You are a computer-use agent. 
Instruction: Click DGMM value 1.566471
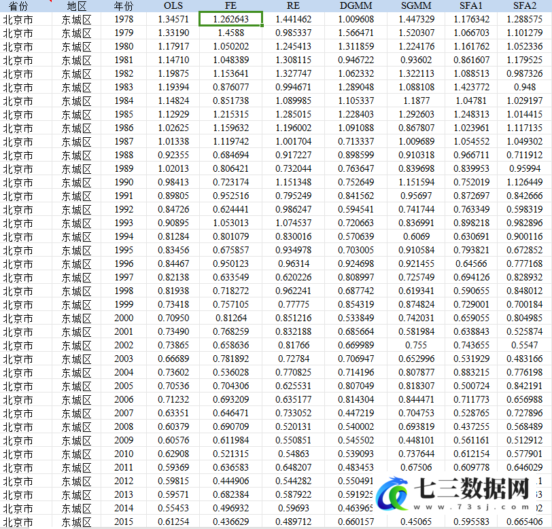click(356, 33)
